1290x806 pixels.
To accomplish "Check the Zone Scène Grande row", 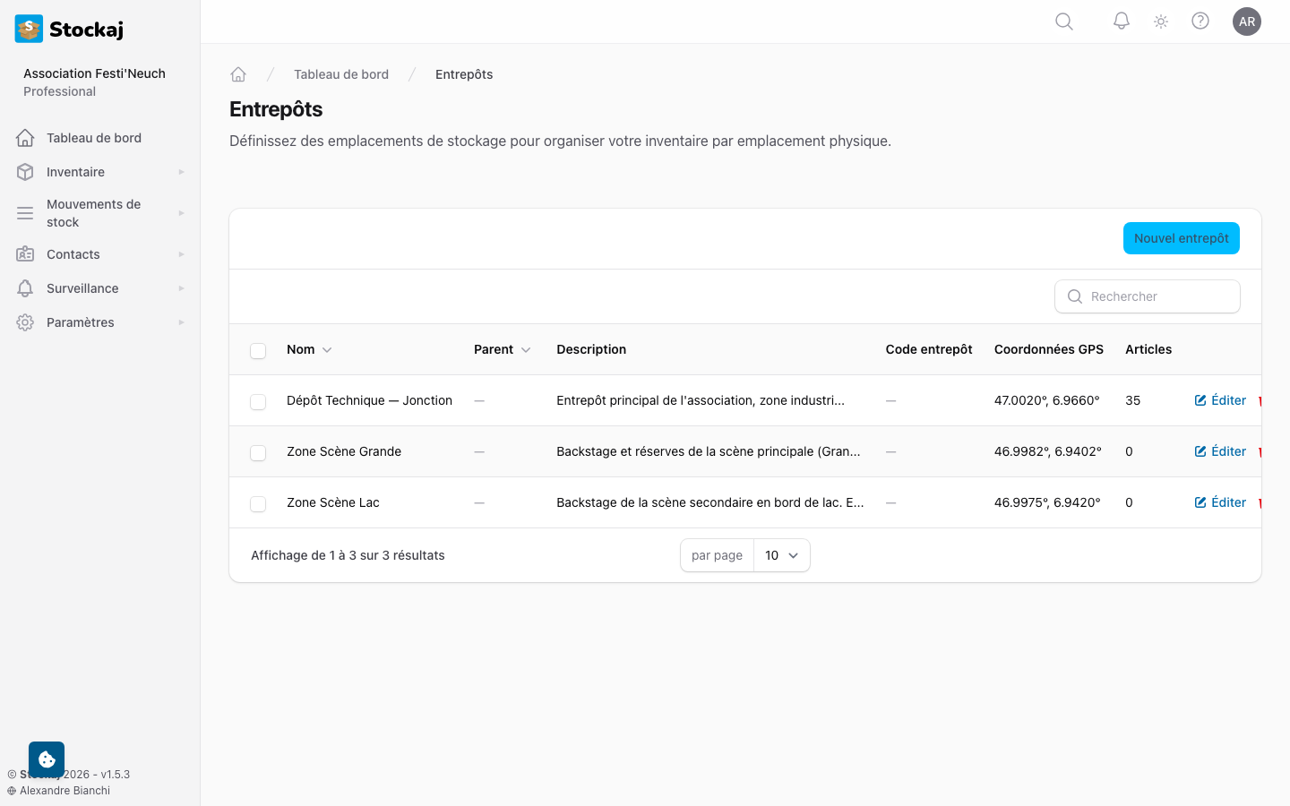I will [258, 452].
